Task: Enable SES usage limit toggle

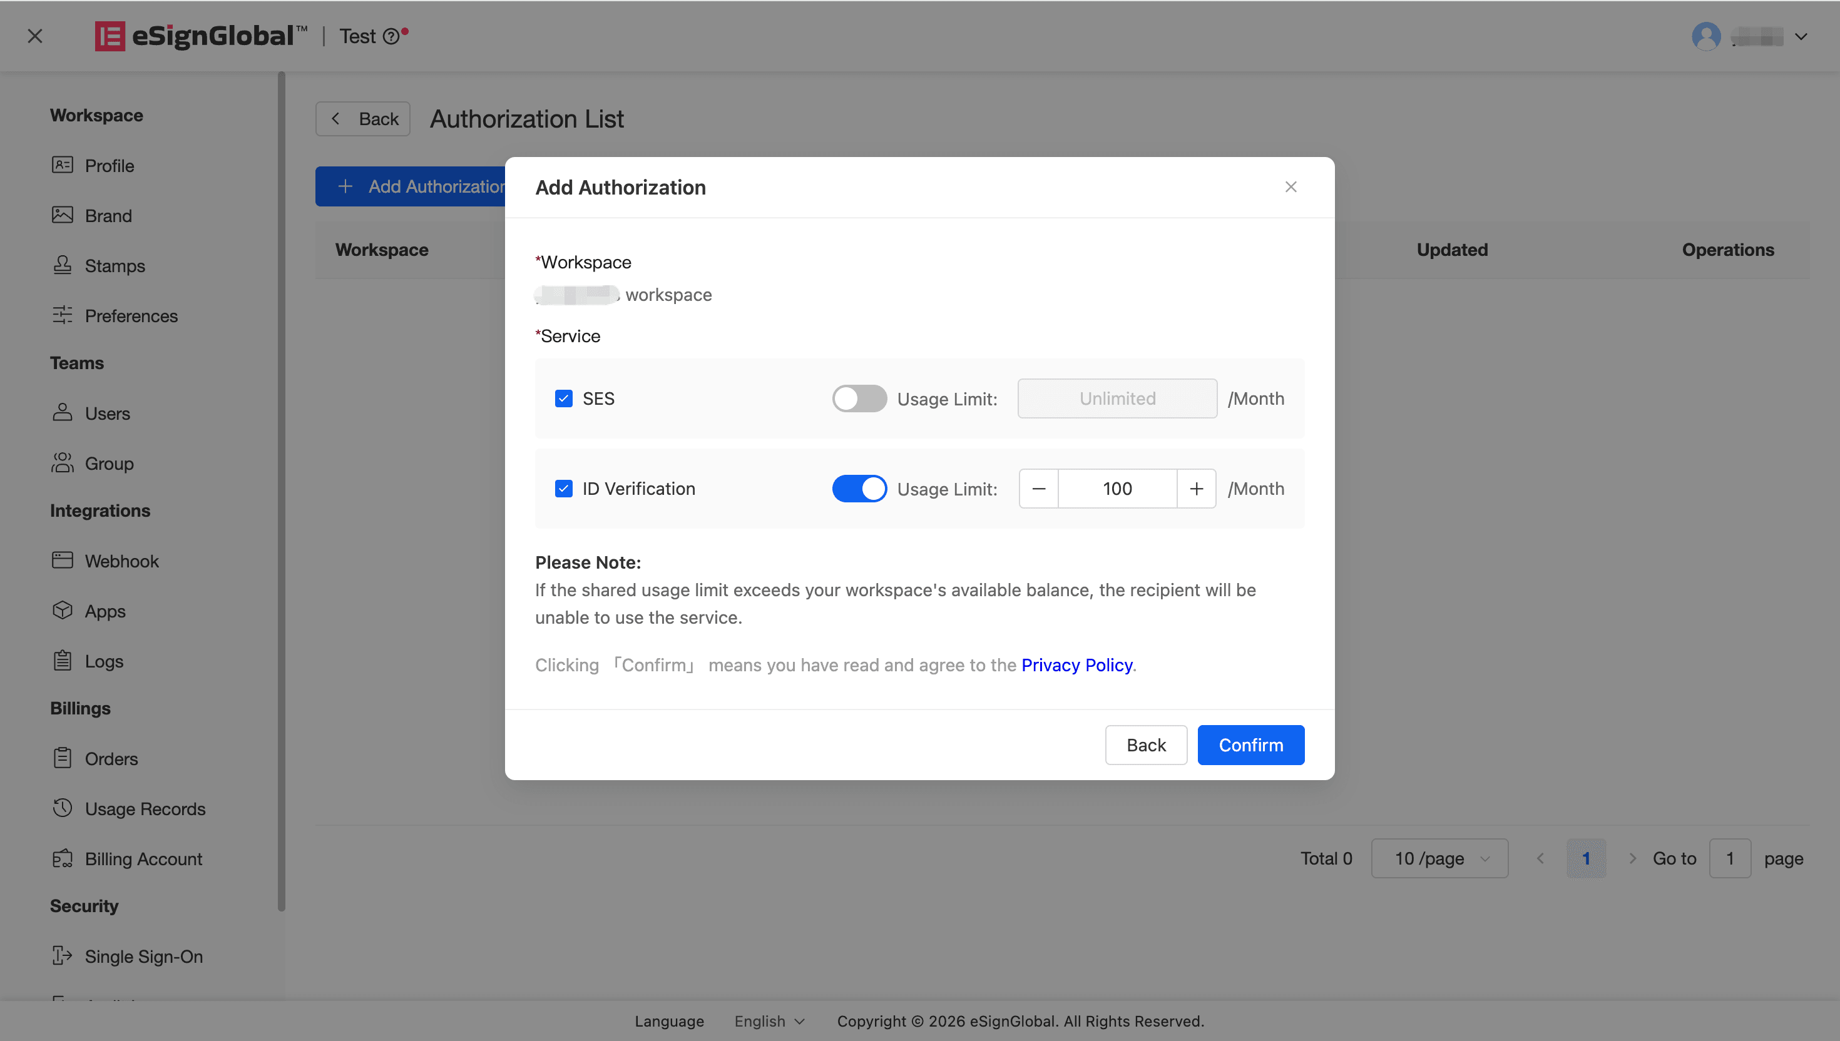Action: (x=859, y=399)
